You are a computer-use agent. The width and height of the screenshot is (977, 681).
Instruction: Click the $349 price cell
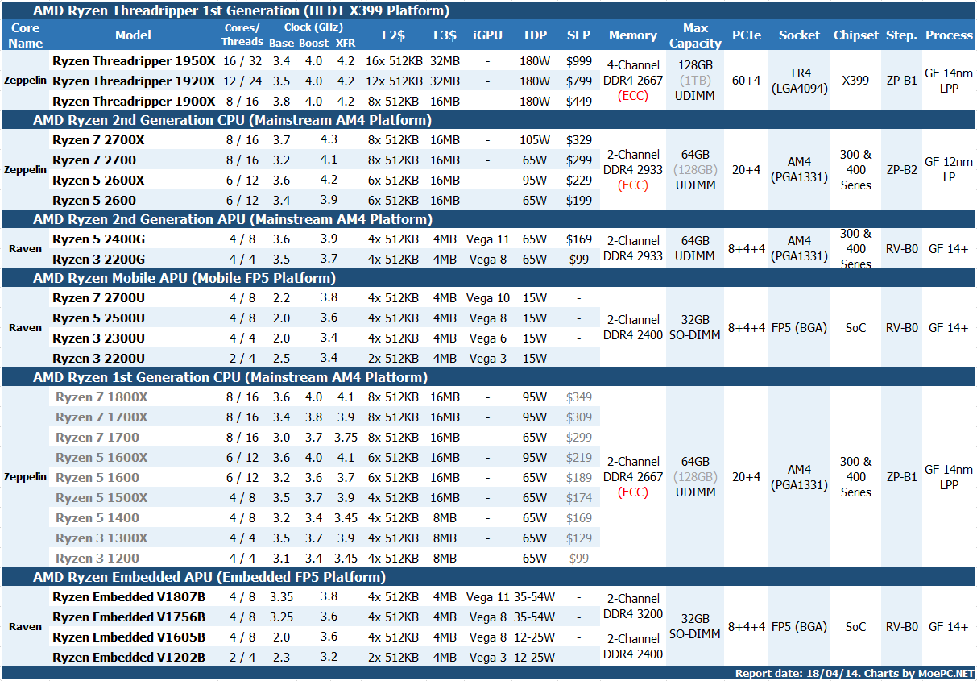[x=578, y=397]
